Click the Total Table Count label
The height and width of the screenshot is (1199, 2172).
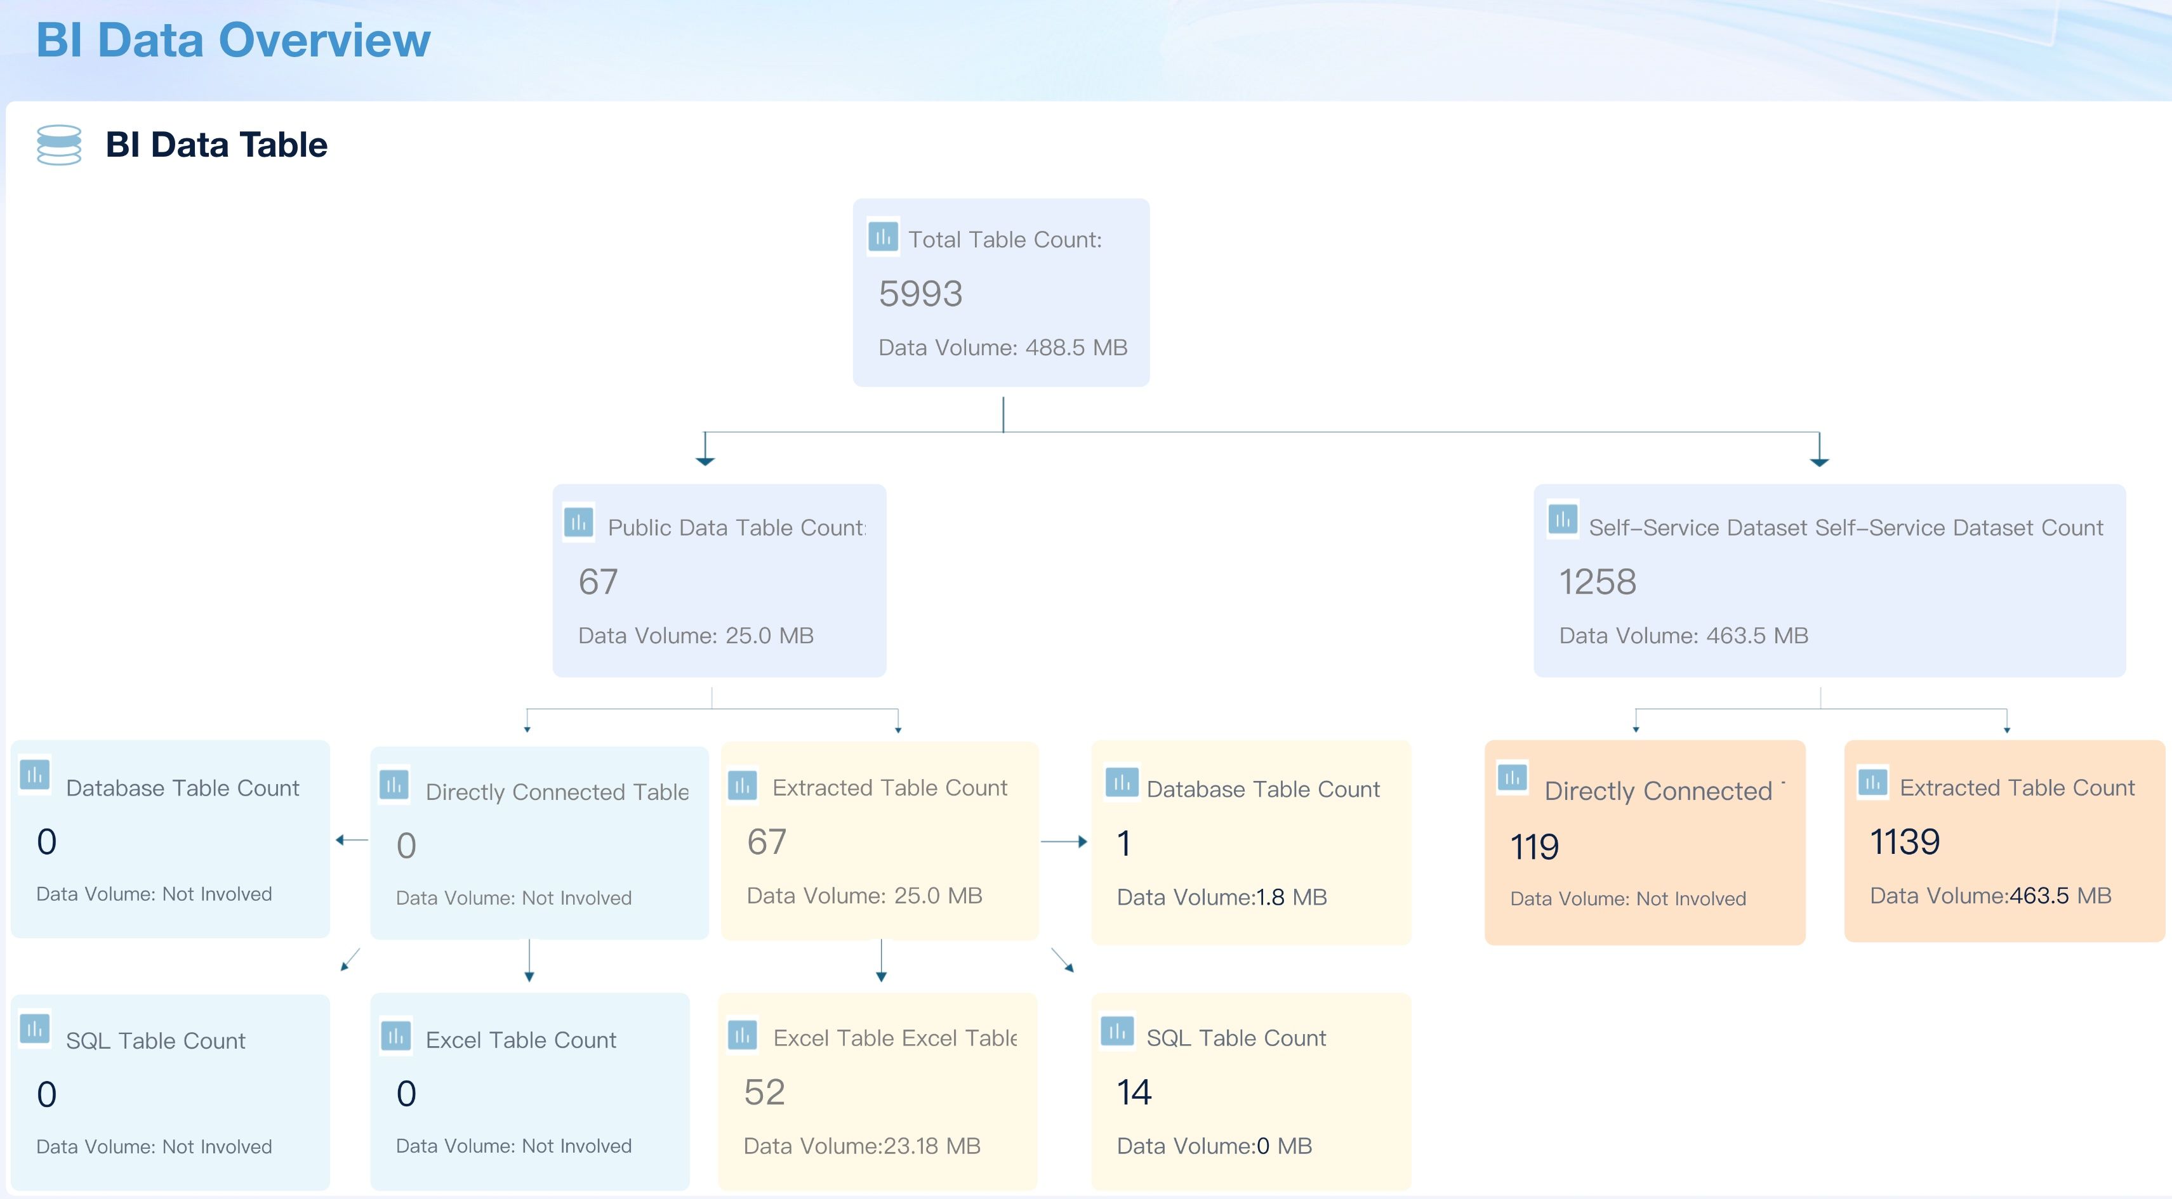[1005, 239]
